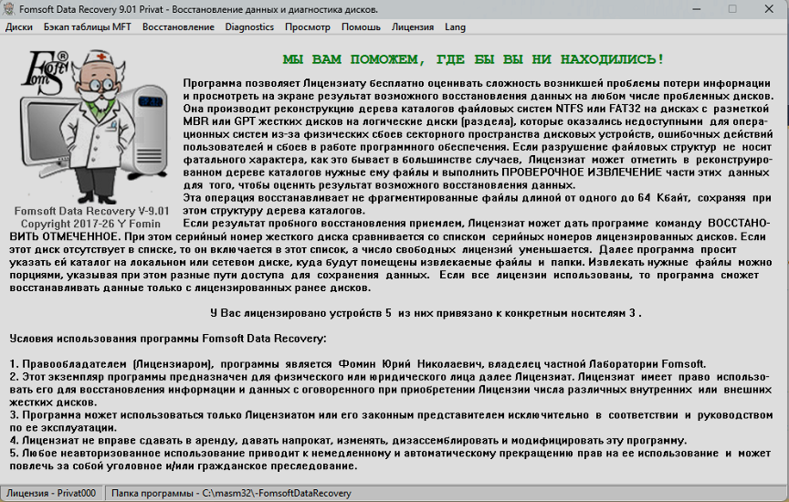Open the Просмотр menu

[308, 27]
